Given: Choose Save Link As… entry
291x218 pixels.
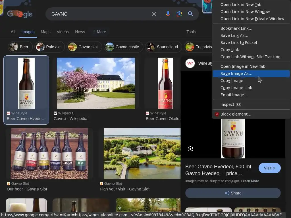Looking at the screenshot, I should click(x=251, y=35).
